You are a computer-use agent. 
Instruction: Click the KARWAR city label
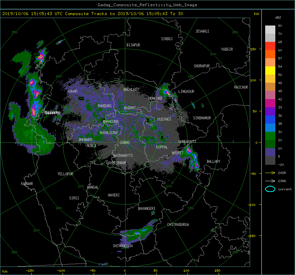tap(27, 184)
